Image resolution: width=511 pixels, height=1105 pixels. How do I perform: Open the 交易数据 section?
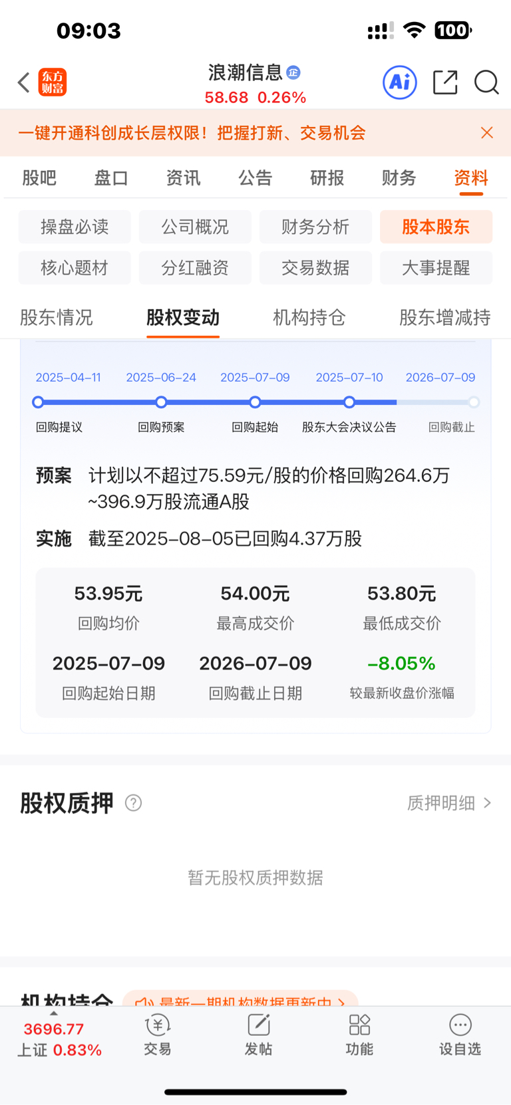(315, 268)
